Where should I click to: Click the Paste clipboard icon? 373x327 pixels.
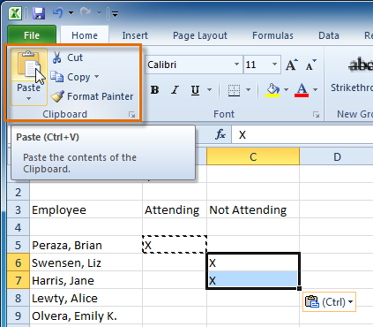pos(28,65)
